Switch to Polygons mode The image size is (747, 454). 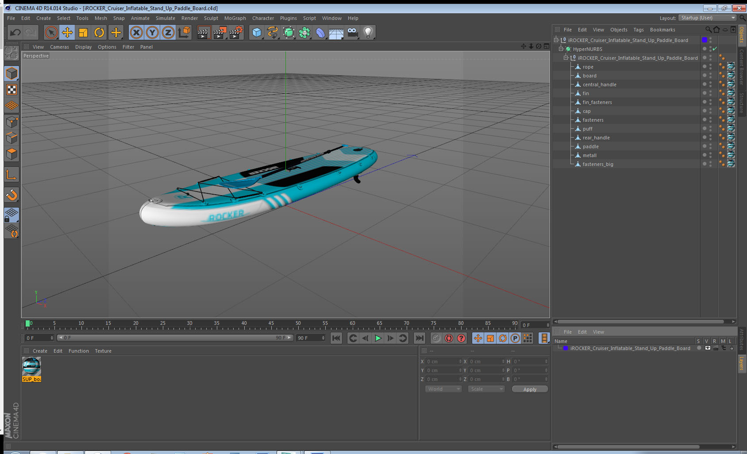tap(12, 154)
